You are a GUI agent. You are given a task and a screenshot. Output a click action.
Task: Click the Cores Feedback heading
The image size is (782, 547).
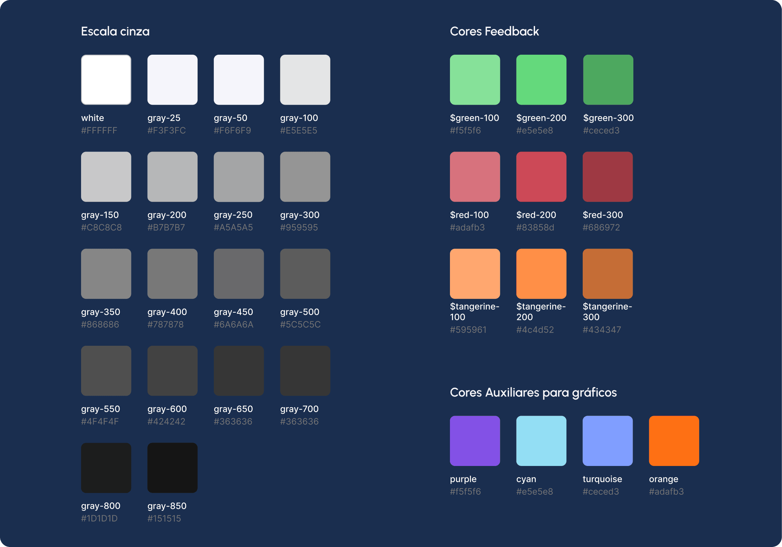tap(494, 31)
